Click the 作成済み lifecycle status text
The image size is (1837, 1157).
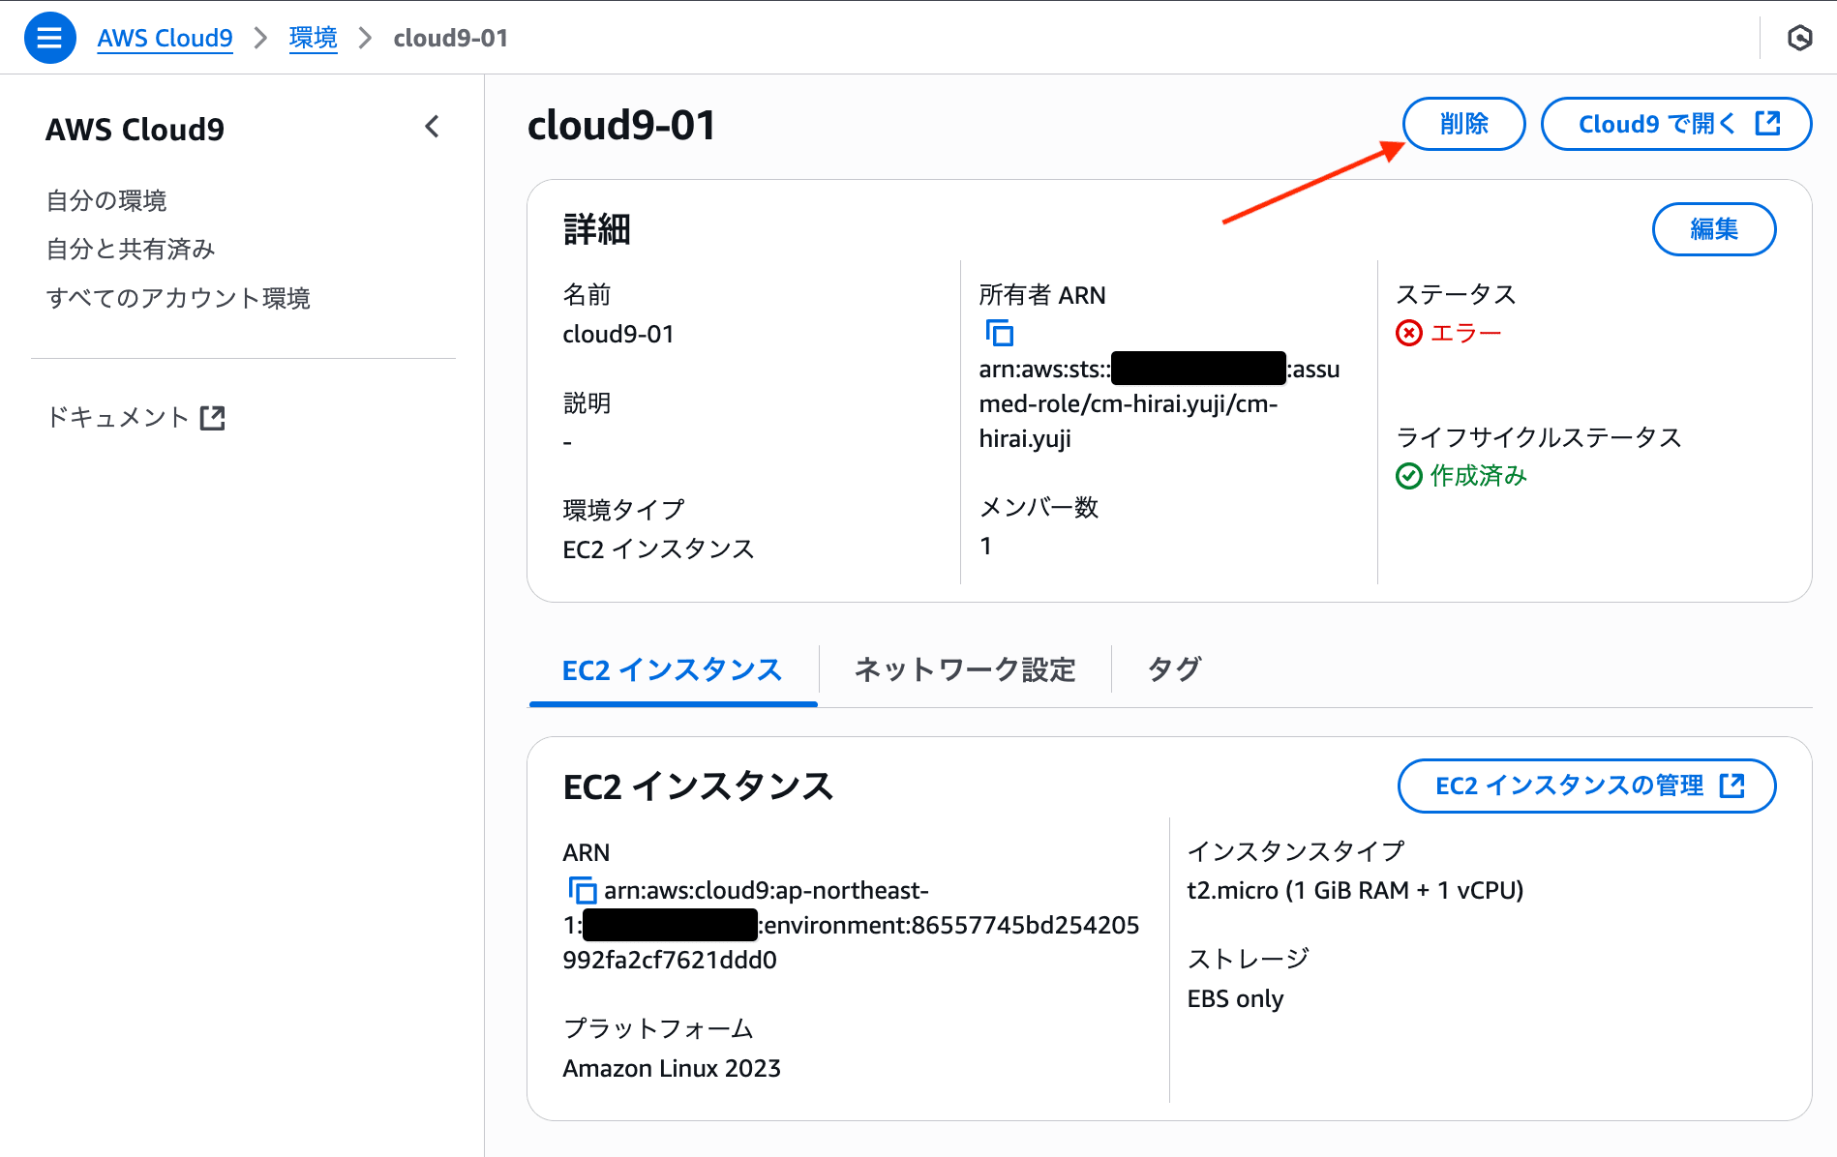(x=1478, y=476)
